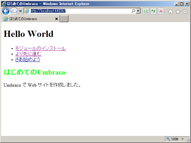Viewport: 191px width, 143px height.
Task: Toggle Compatibility View icon
Action: pos(146,11)
